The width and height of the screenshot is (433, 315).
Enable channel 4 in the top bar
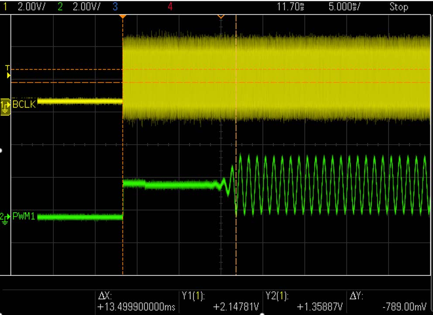tap(170, 7)
